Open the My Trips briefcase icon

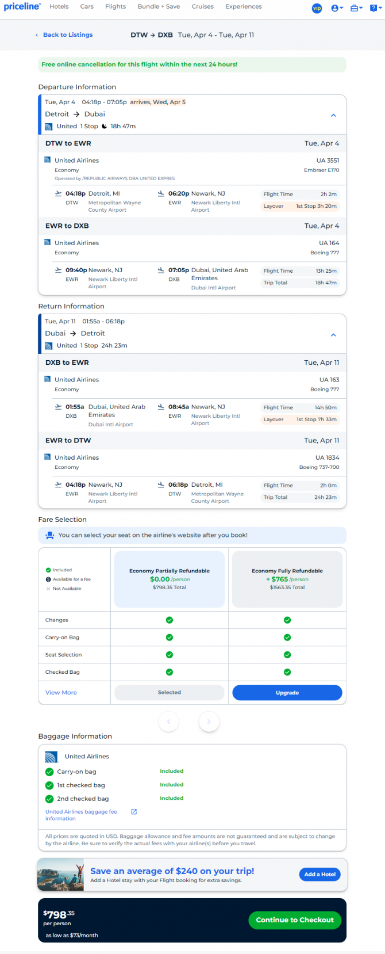pos(356,8)
